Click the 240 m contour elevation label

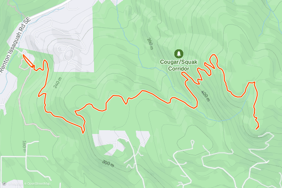[57, 83]
